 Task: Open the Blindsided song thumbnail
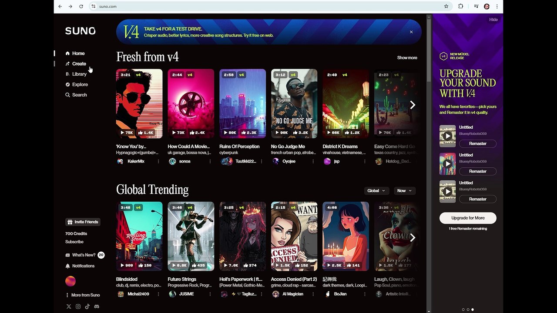tap(139, 236)
